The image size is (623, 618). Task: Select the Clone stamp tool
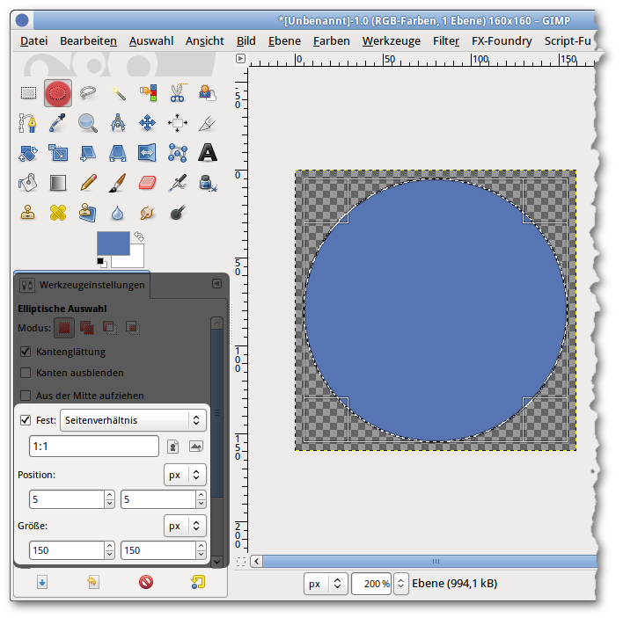click(28, 213)
